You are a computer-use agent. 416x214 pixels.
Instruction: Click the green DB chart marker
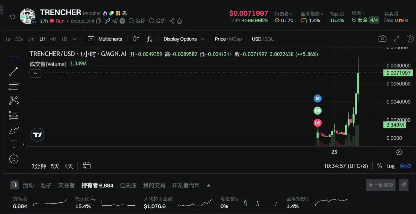tap(318, 111)
